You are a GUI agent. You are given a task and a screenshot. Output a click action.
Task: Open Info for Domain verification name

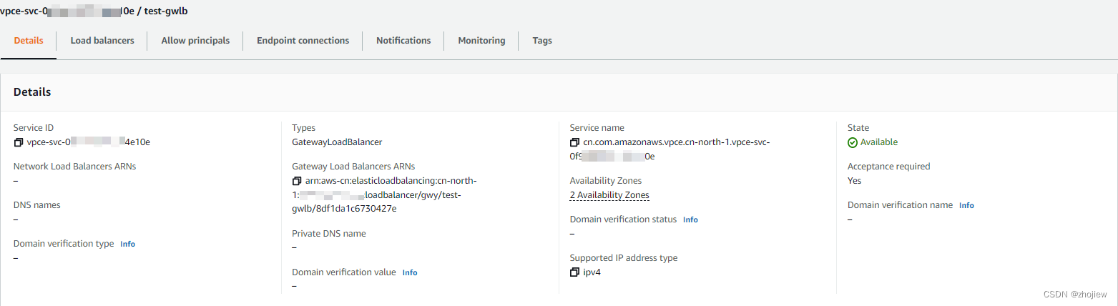pos(966,205)
